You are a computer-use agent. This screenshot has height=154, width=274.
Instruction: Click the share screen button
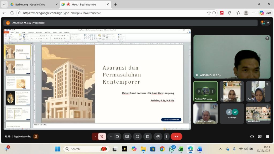127,136
